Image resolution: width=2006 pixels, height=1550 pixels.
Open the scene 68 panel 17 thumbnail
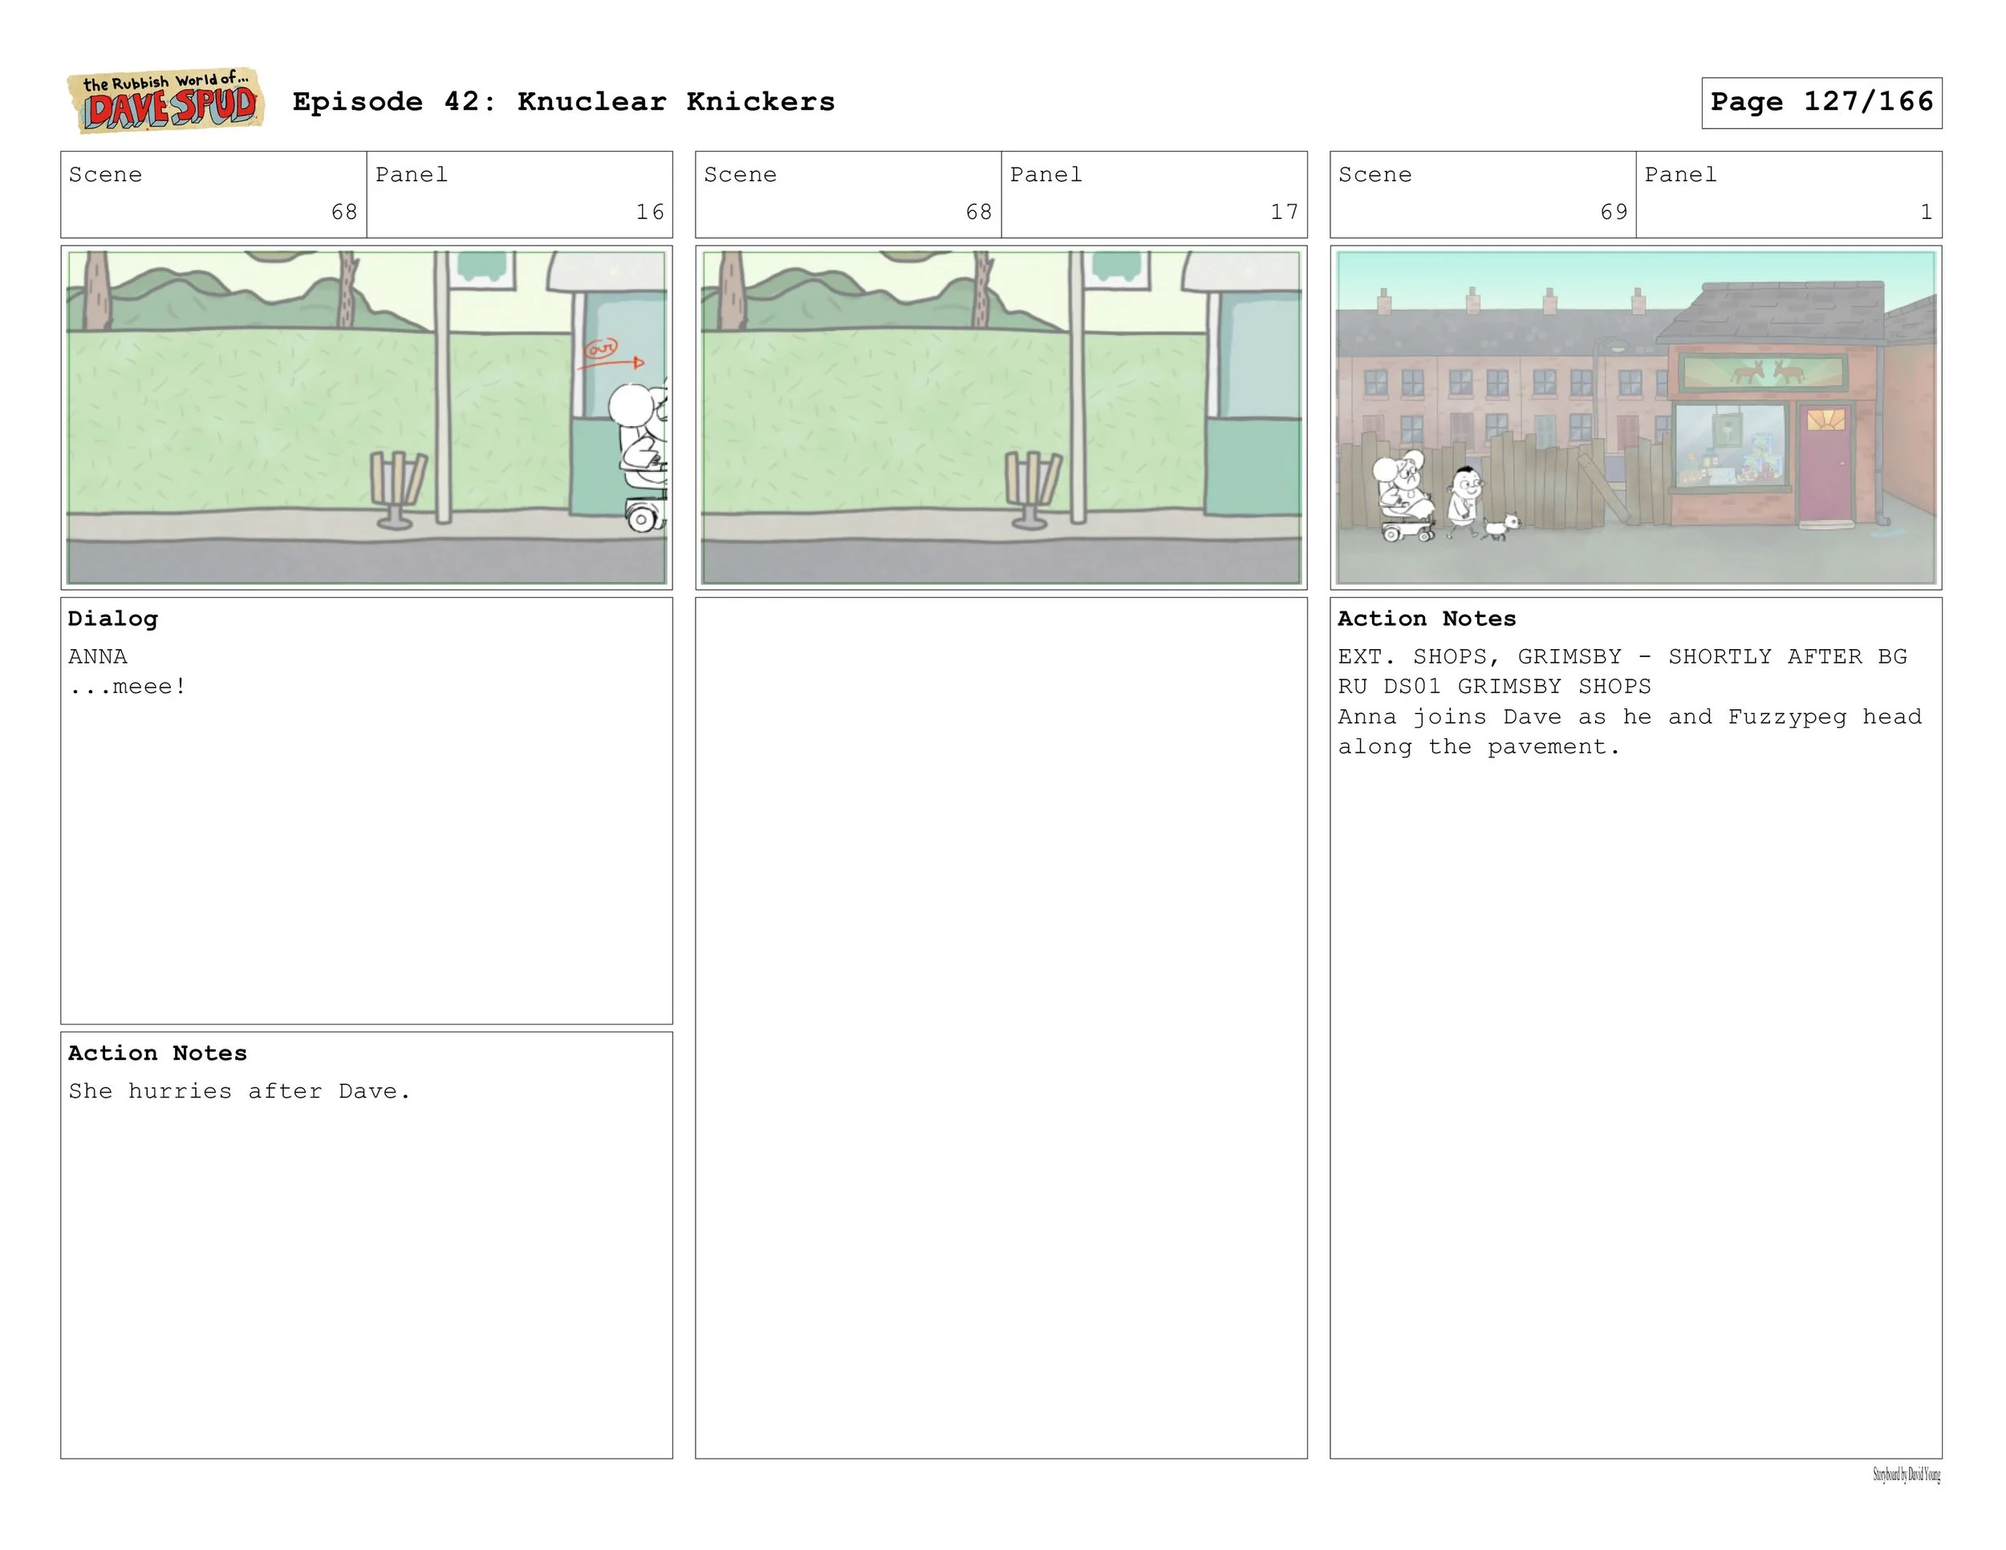tap(1001, 417)
